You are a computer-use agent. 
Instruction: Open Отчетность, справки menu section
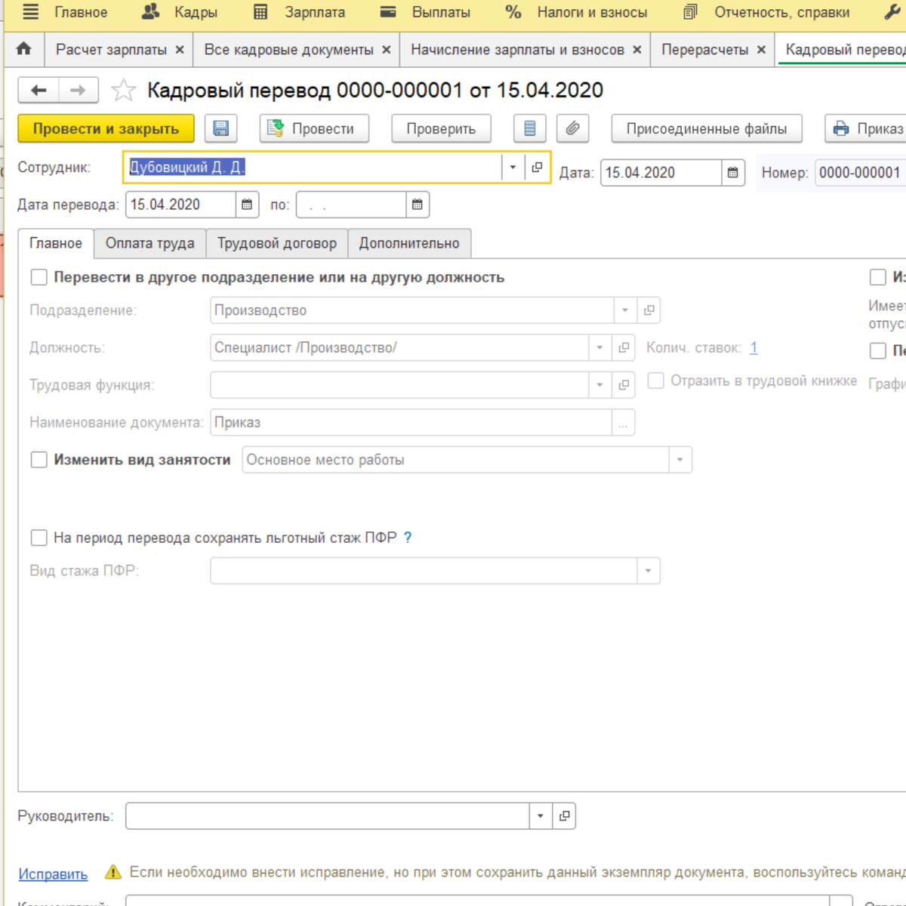pos(766,12)
